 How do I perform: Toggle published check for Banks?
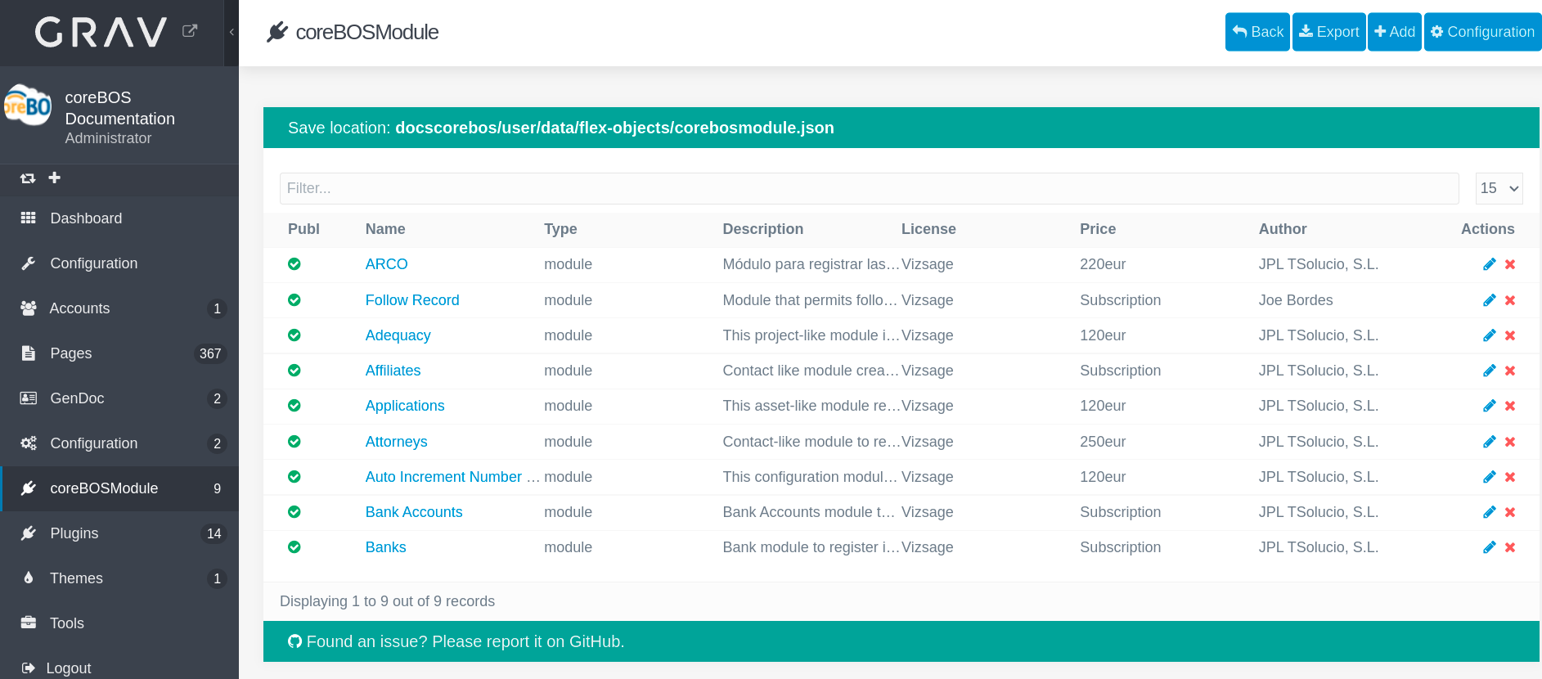tap(294, 547)
